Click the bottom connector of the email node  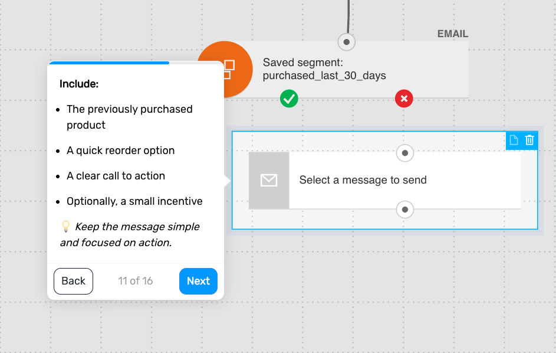coord(405,210)
